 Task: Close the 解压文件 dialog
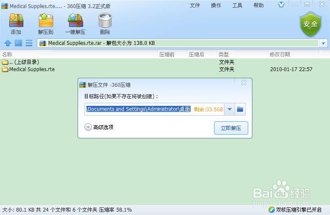[x=244, y=83]
